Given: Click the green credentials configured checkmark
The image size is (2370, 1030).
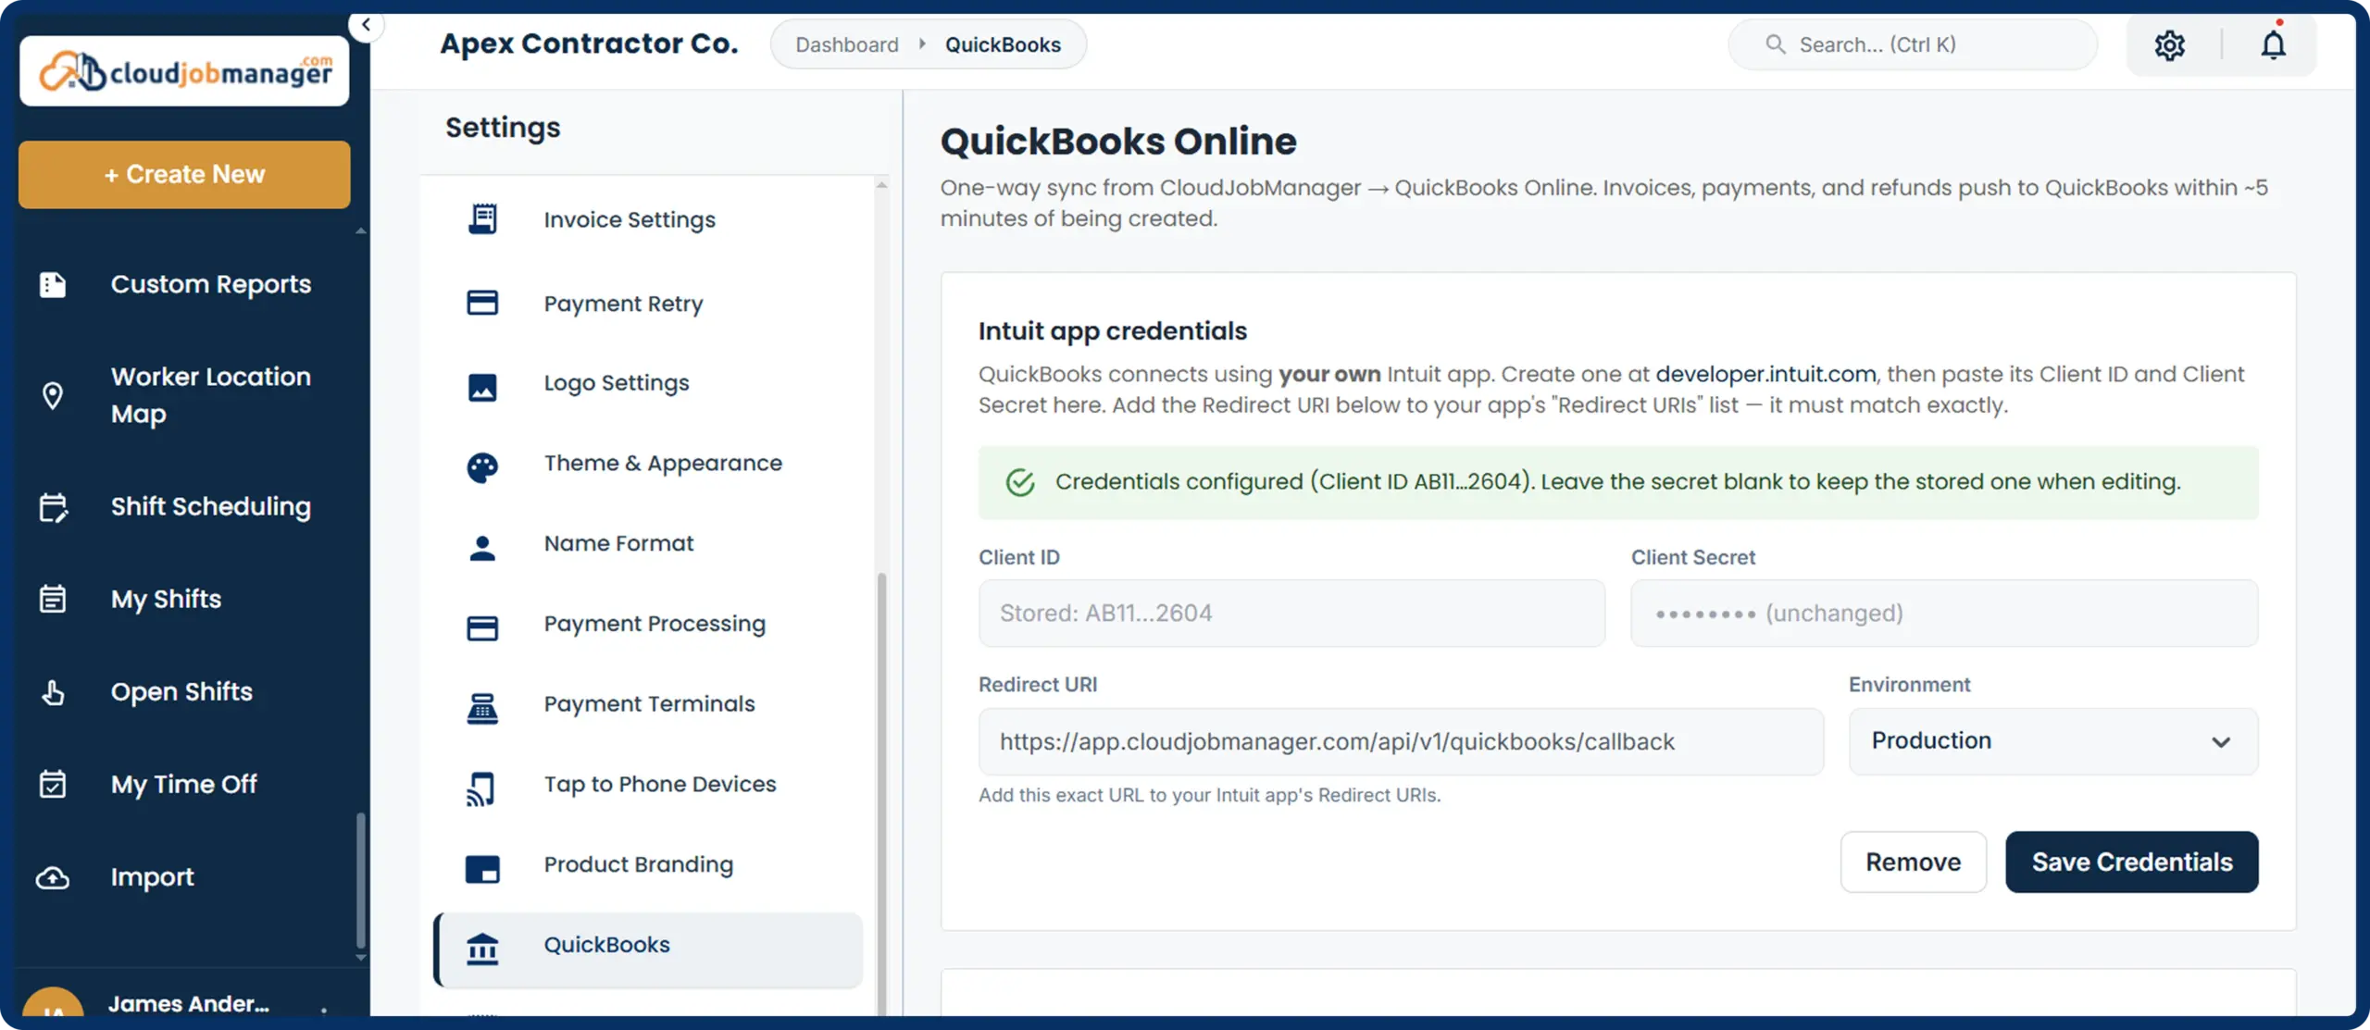Looking at the screenshot, I should coord(1020,482).
